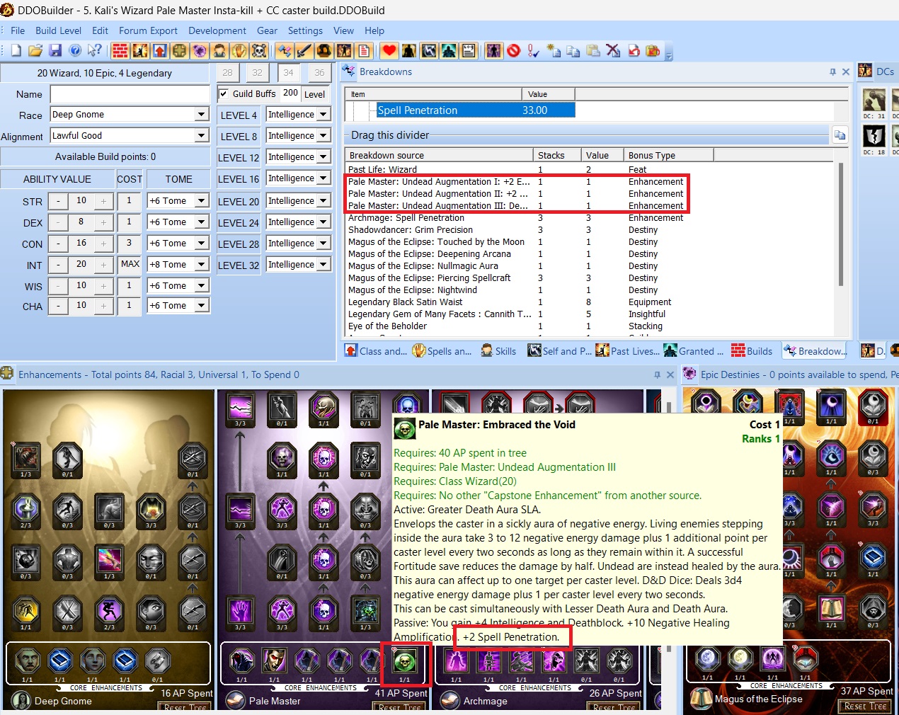Click the Value column header in Breakdowns
This screenshot has height=715, width=899.
(601, 155)
